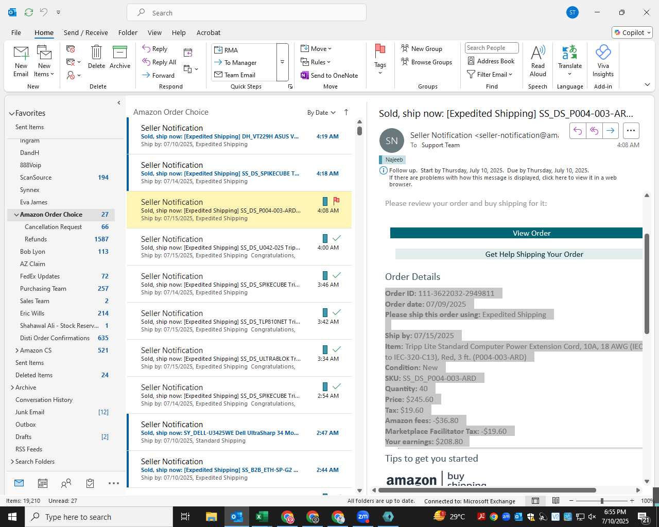This screenshot has height=527, width=659.
Task: Expand Search Folders
Action: tap(12, 462)
